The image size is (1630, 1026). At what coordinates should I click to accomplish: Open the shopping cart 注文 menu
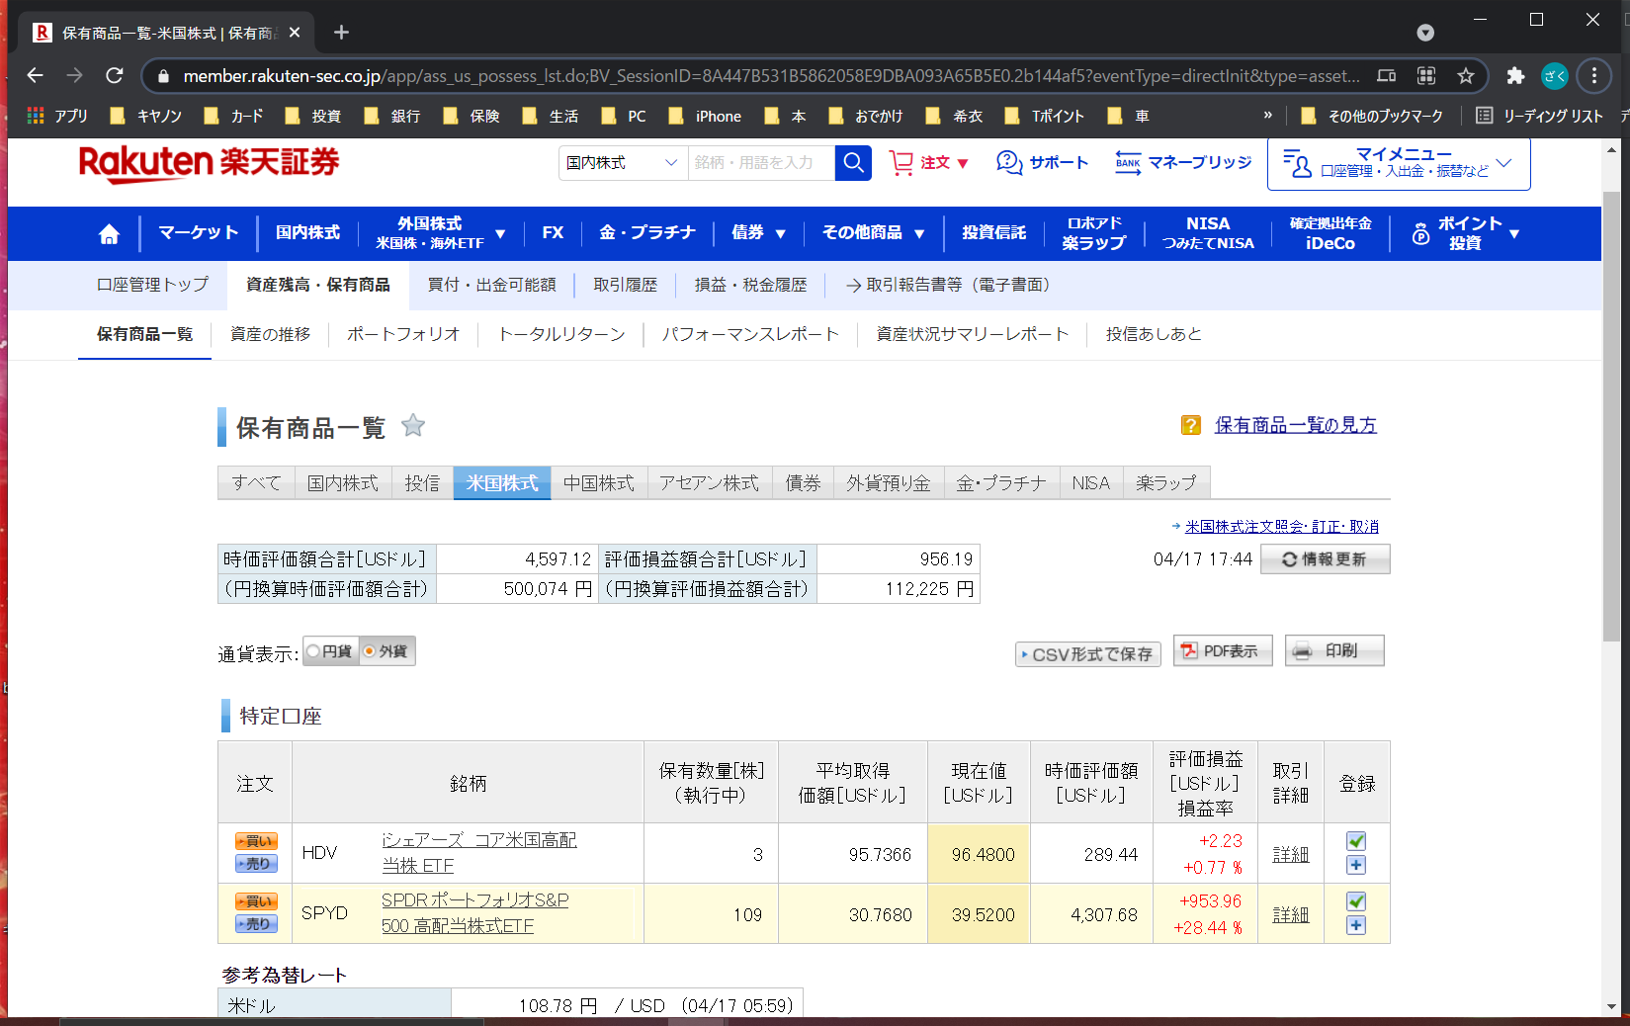click(929, 162)
